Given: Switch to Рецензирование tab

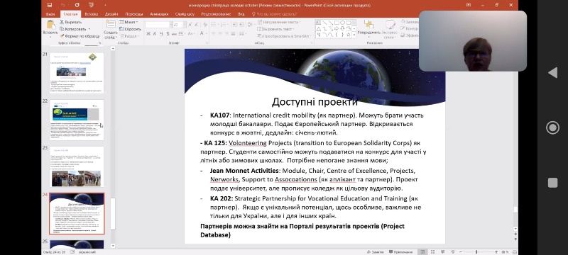Looking at the screenshot, I should pos(216,14).
